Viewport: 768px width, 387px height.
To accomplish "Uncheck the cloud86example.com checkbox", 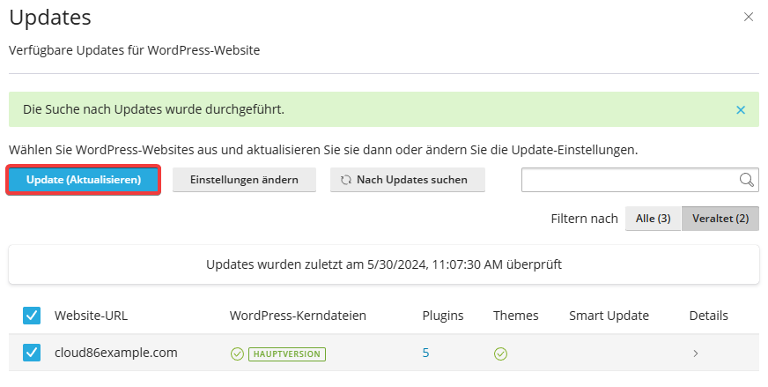I will [x=32, y=353].
